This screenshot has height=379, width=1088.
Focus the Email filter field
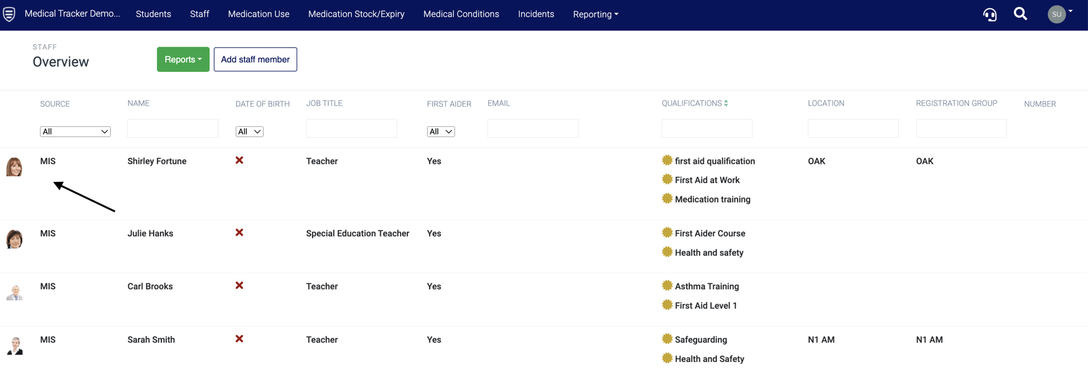coord(533,128)
